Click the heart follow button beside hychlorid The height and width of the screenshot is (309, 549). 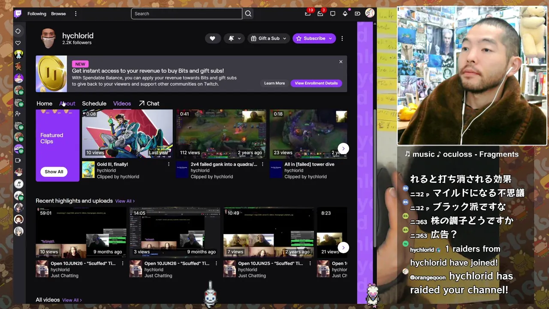coord(212,38)
